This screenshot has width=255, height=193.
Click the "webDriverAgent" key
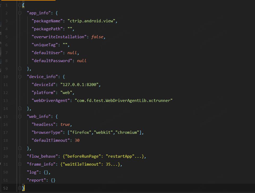pyautogui.click(x=51, y=101)
